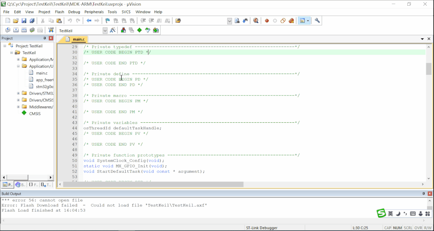Open a file using the folder icon

point(16,21)
